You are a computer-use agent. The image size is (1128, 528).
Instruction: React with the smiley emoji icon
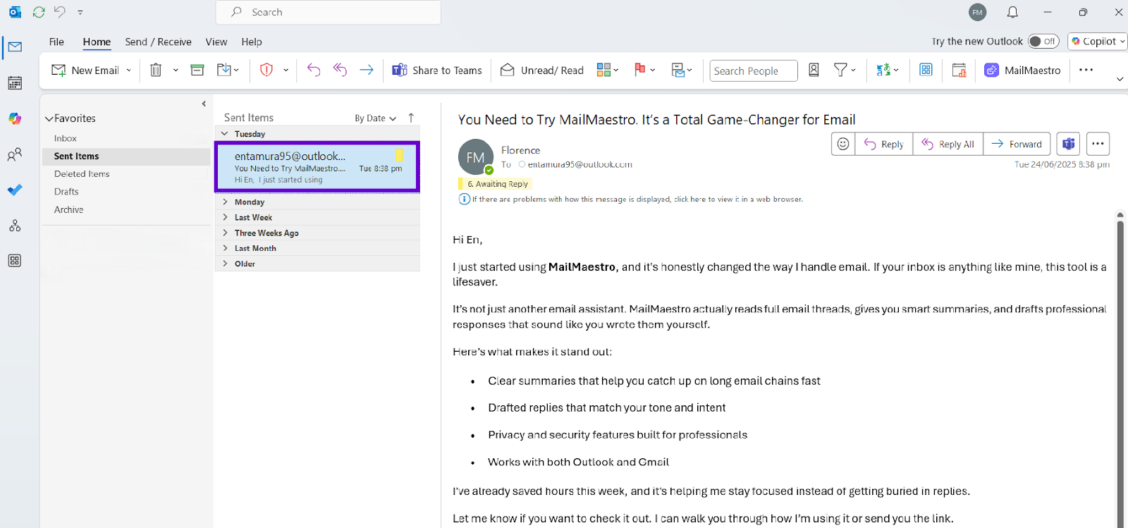coord(843,144)
